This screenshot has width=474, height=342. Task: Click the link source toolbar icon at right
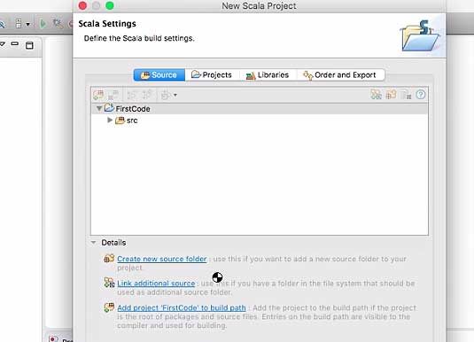tap(376, 95)
